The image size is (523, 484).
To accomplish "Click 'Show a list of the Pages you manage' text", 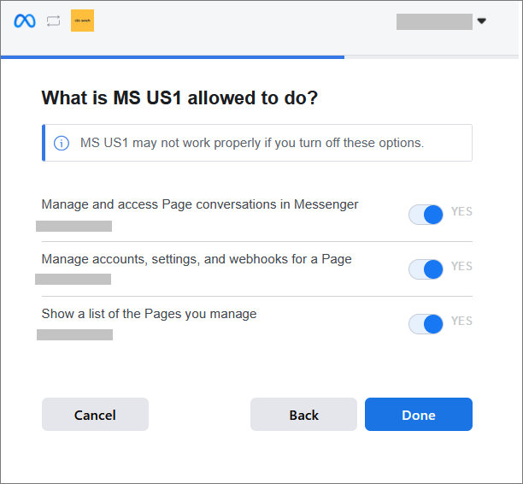I will [x=149, y=314].
